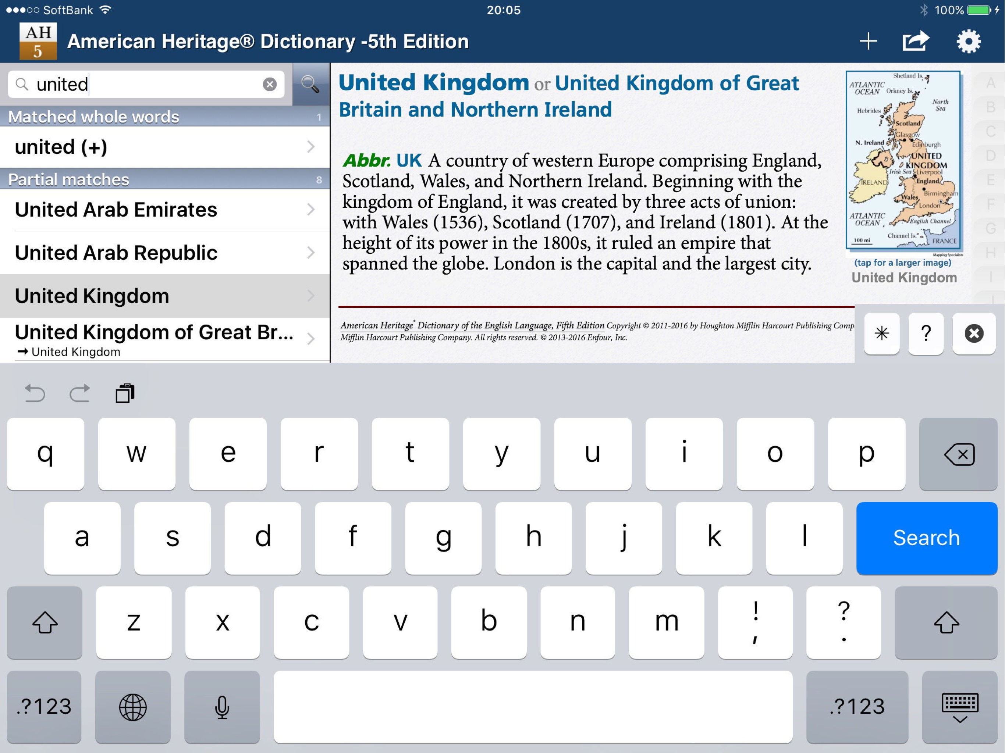Image resolution: width=1005 pixels, height=753 pixels.
Task: Insert asterisk wildcard with the * button
Action: [x=881, y=333]
